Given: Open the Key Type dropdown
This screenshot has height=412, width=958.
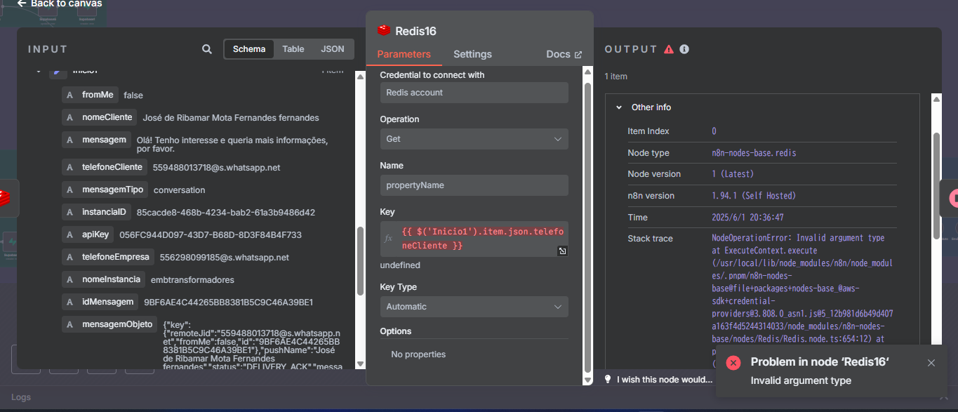Looking at the screenshot, I should click(474, 307).
